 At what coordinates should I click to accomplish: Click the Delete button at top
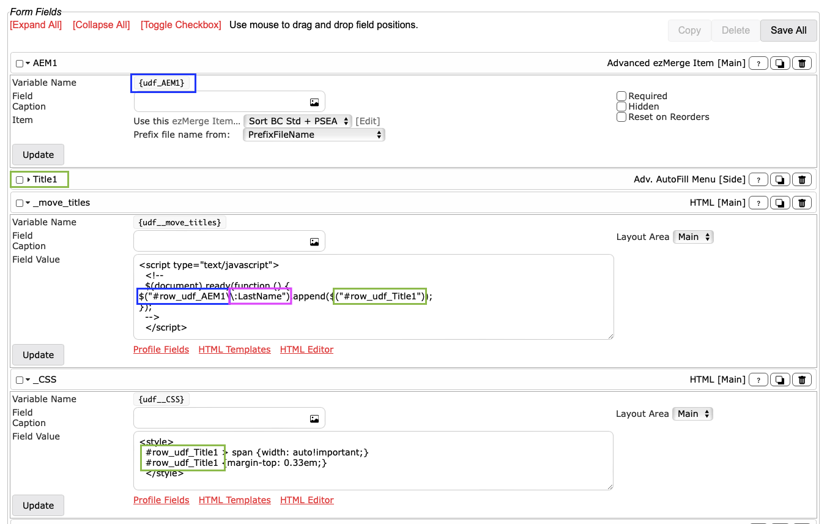(x=736, y=31)
